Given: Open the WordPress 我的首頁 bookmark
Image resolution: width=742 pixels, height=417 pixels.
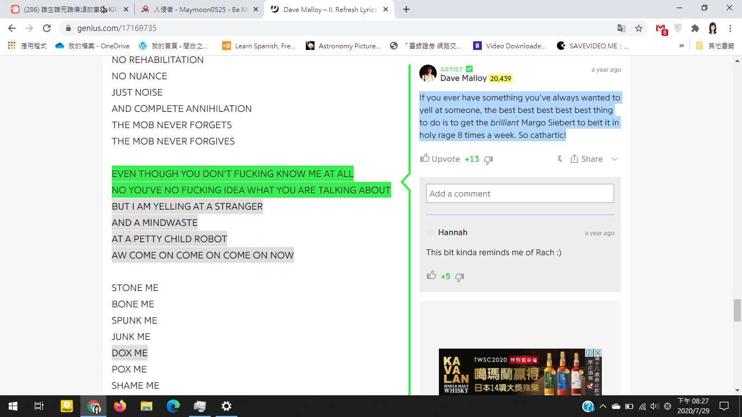Looking at the screenshot, I should point(173,46).
